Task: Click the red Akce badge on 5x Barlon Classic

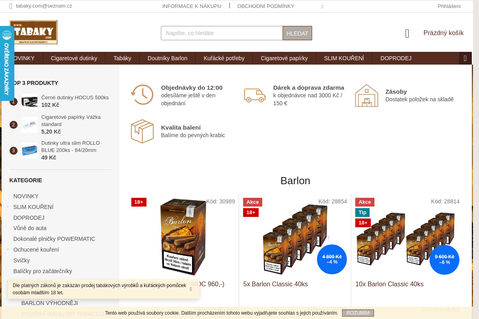Action: point(252,202)
